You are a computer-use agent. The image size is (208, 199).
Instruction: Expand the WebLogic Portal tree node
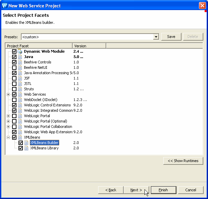8,116
